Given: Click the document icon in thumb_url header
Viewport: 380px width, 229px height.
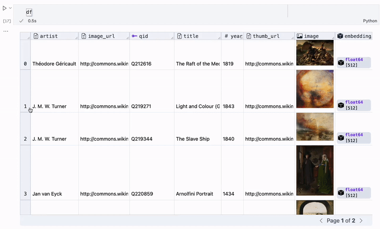Looking at the screenshot, I should pos(248,36).
